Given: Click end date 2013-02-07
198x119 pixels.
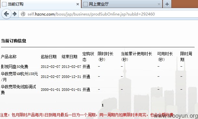Looking at the screenshot, I should (71, 67).
